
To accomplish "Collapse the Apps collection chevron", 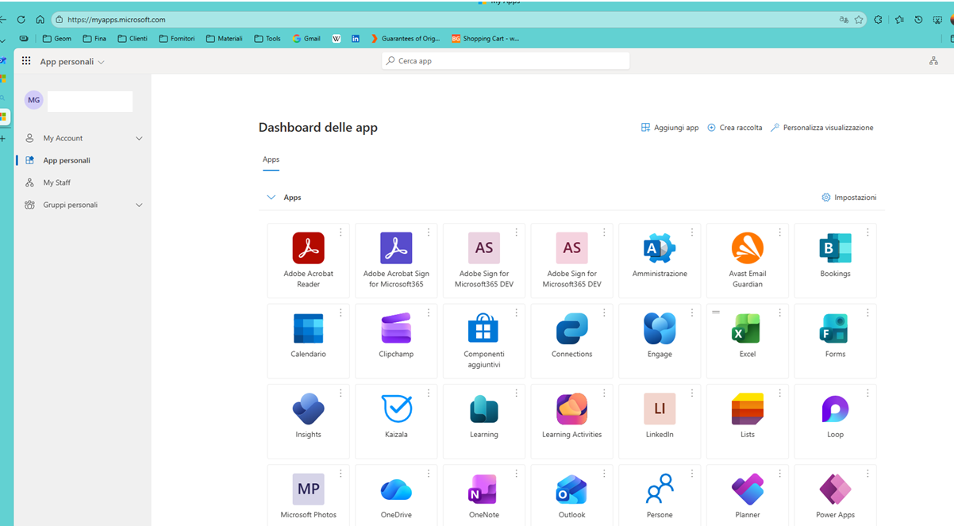I will 271,198.
